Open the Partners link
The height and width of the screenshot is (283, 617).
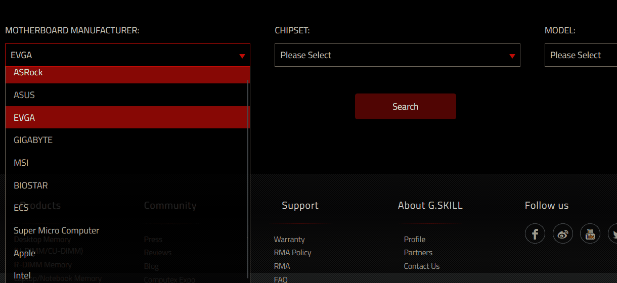[x=418, y=253]
